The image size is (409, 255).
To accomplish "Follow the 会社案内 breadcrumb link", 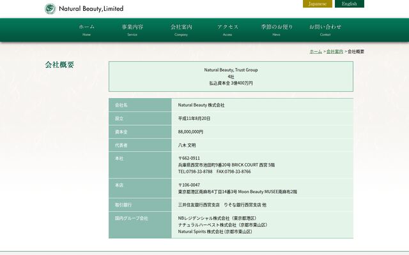I will pyautogui.click(x=335, y=52).
